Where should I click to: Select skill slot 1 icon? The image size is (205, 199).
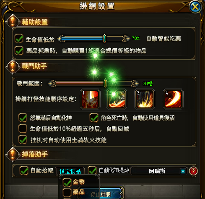tap(90, 99)
